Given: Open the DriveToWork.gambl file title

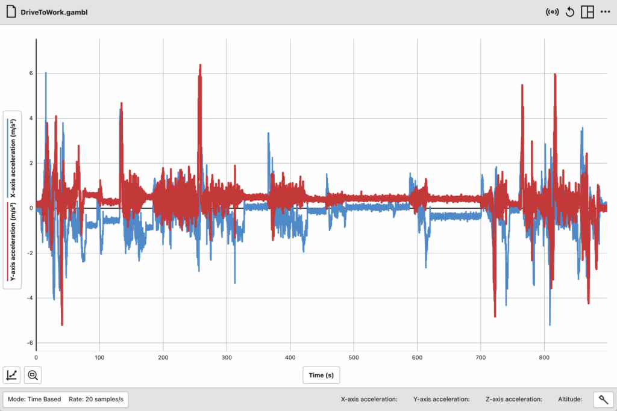Looking at the screenshot, I should pos(54,12).
